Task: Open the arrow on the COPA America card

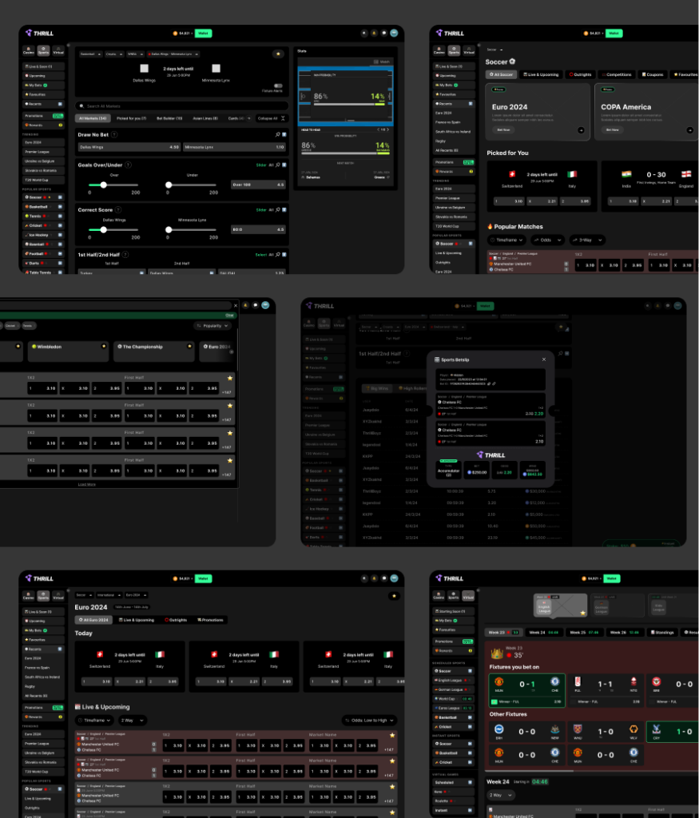Action: coord(689,130)
